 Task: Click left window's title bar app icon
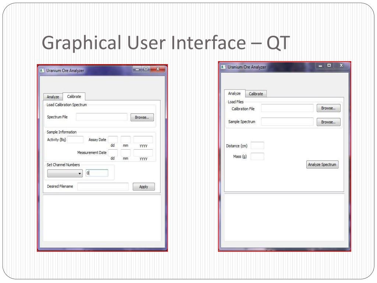click(42, 70)
